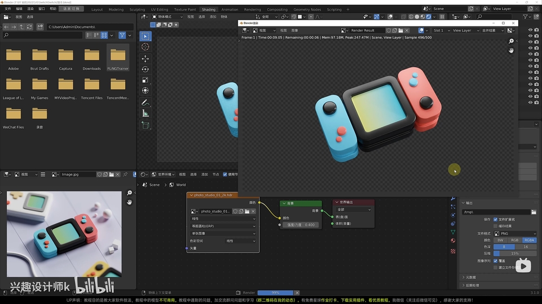
Task: Open 世界环境 shader type dropdown
Action: click(163, 175)
